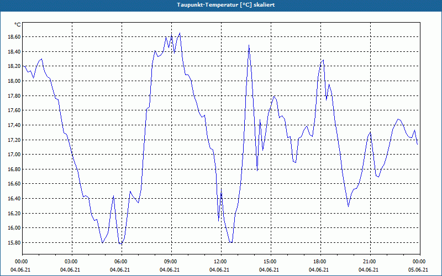Screen dimensions: 442x276
Task: Select the 17,80 y-axis value
Action: 15,95
